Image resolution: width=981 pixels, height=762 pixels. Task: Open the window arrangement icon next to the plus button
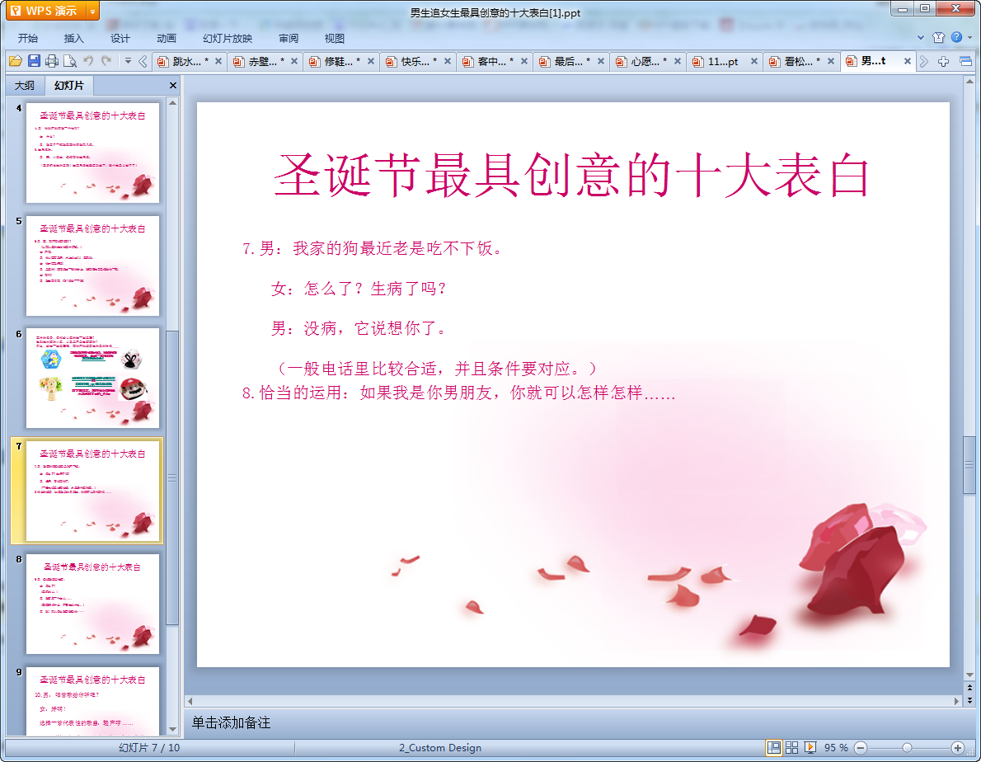pos(965,61)
